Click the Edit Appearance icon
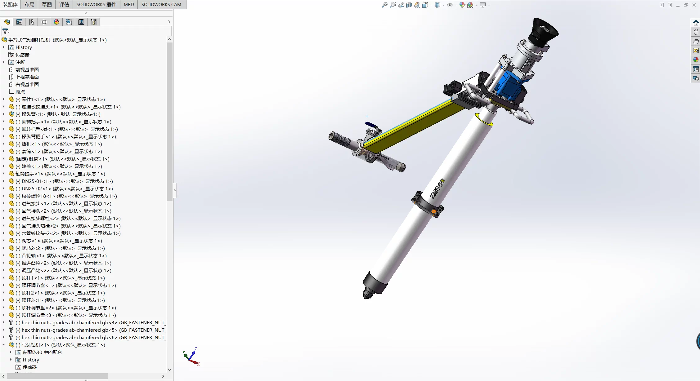Screen dimensions: 700x381 [462, 5]
